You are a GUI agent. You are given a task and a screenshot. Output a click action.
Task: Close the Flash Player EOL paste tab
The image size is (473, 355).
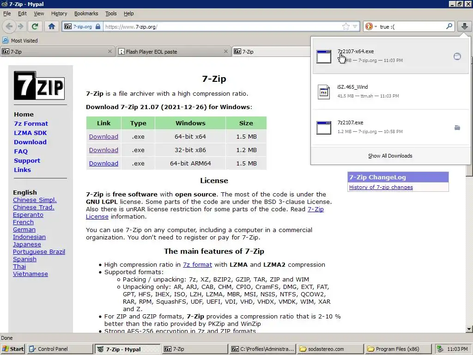225,52
